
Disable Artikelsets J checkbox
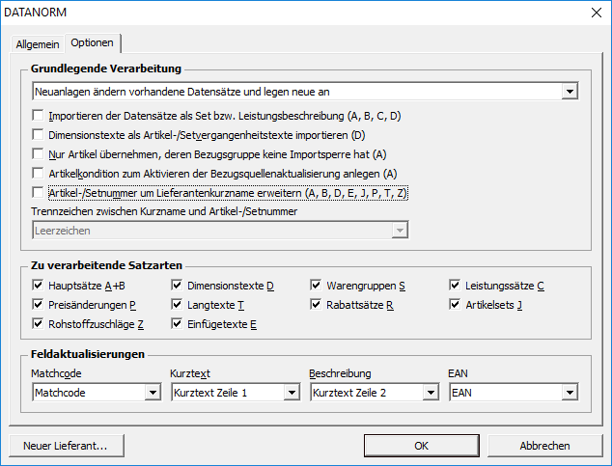(x=456, y=305)
